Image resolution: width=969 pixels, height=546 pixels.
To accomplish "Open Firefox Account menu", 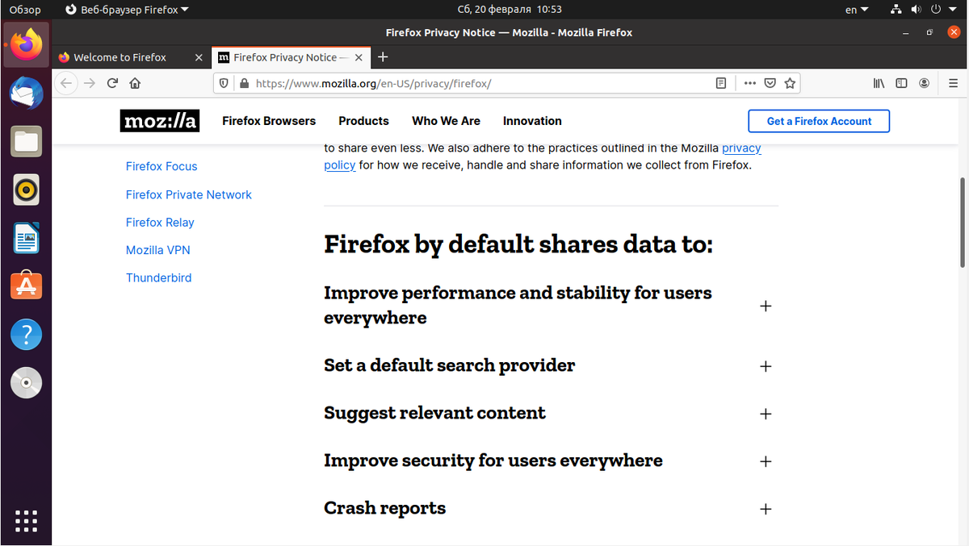I will click(x=925, y=83).
